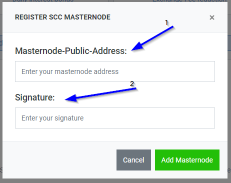The height and width of the screenshot is (183, 231).
Task: Click the 'Enter your signature' placeholder text
Action: click(x=52, y=118)
